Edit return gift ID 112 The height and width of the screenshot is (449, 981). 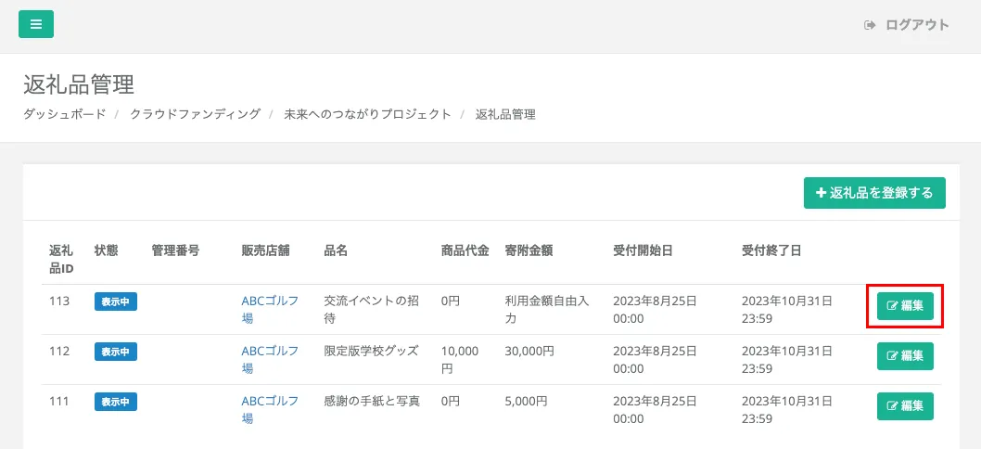(905, 356)
